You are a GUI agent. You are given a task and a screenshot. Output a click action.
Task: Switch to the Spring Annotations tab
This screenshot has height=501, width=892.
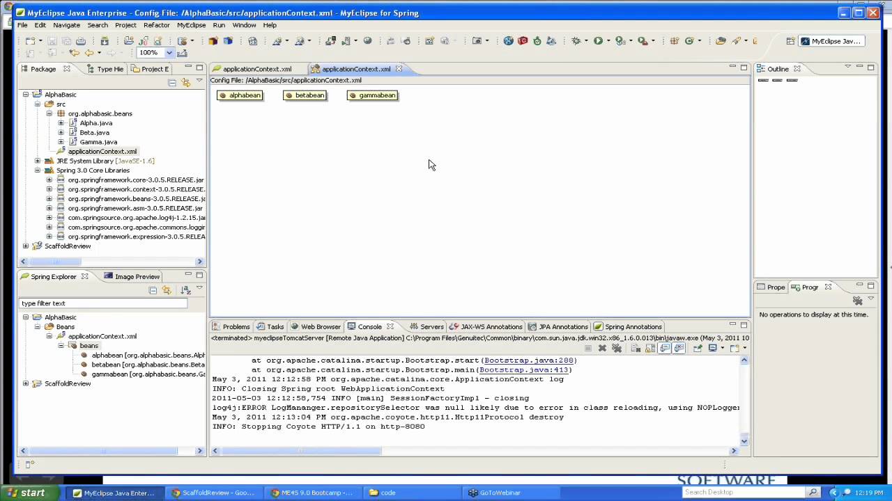(x=628, y=326)
